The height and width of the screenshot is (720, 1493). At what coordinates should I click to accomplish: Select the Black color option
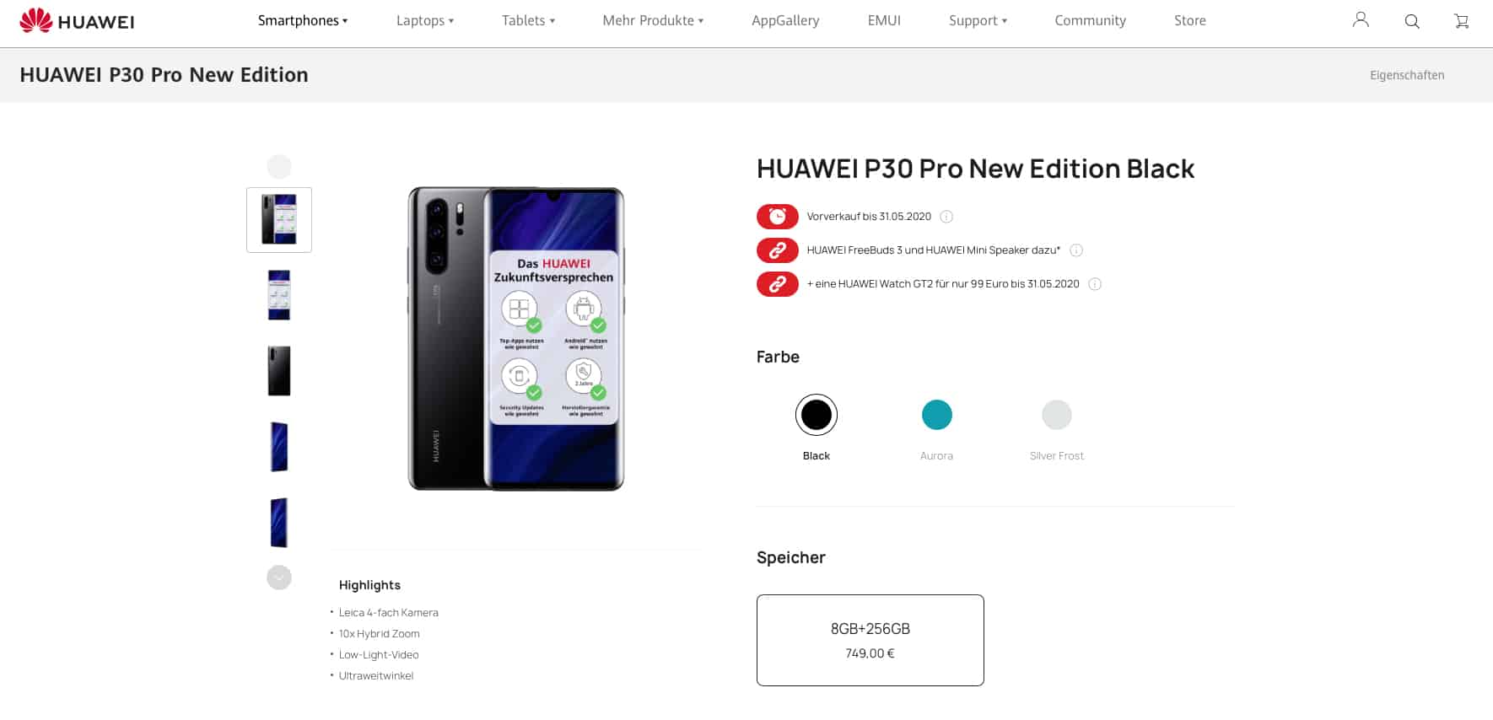pos(816,415)
